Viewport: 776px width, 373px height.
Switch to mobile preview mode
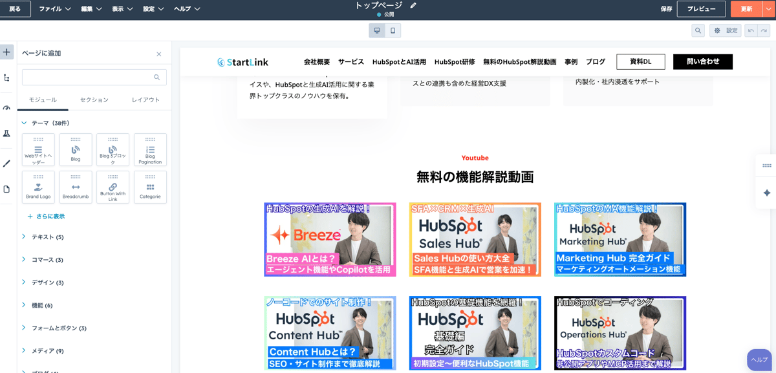point(393,30)
